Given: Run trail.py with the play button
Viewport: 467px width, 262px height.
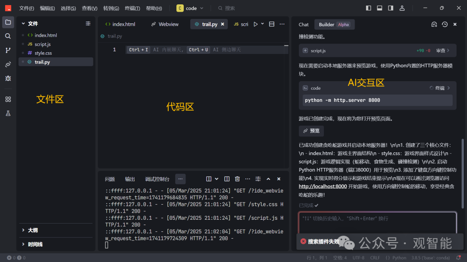Looking at the screenshot, I should click(x=255, y=24).
